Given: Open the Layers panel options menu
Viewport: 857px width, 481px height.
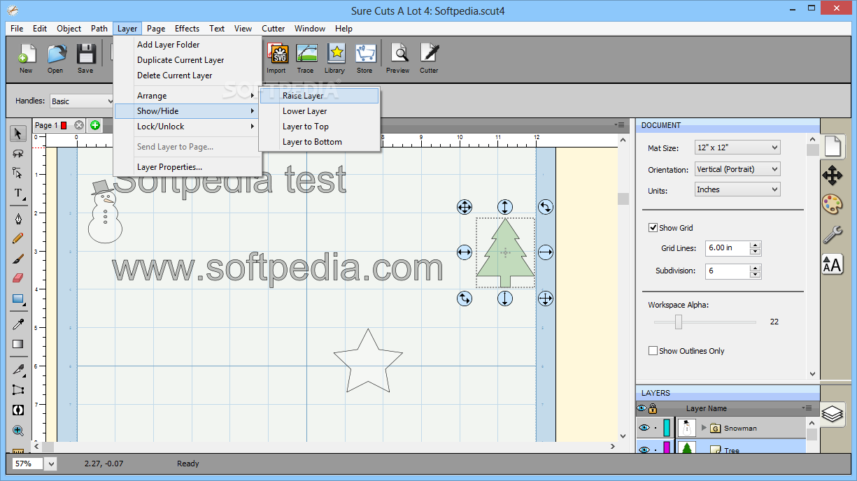Looking at the screenshot, I should (x=808, y=408).
